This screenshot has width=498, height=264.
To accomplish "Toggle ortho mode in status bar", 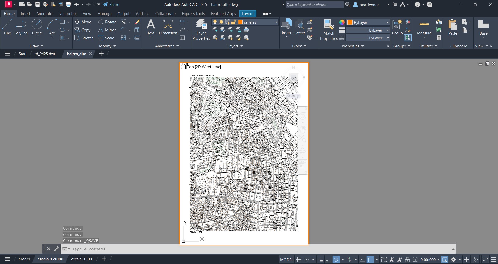I will 328,259.
